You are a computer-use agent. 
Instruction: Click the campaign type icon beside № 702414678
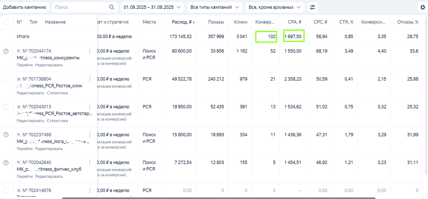[19, 190]
